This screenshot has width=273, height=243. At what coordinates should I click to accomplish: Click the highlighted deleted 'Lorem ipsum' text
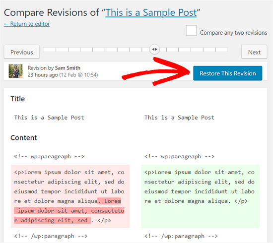point(69,211)
